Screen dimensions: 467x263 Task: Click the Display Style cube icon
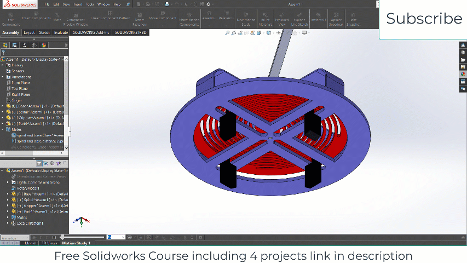pos(269,33)
